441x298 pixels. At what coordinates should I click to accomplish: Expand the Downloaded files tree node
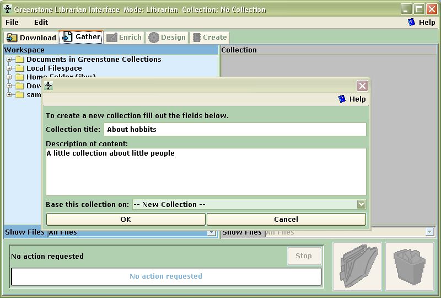(x=9, y=86)
